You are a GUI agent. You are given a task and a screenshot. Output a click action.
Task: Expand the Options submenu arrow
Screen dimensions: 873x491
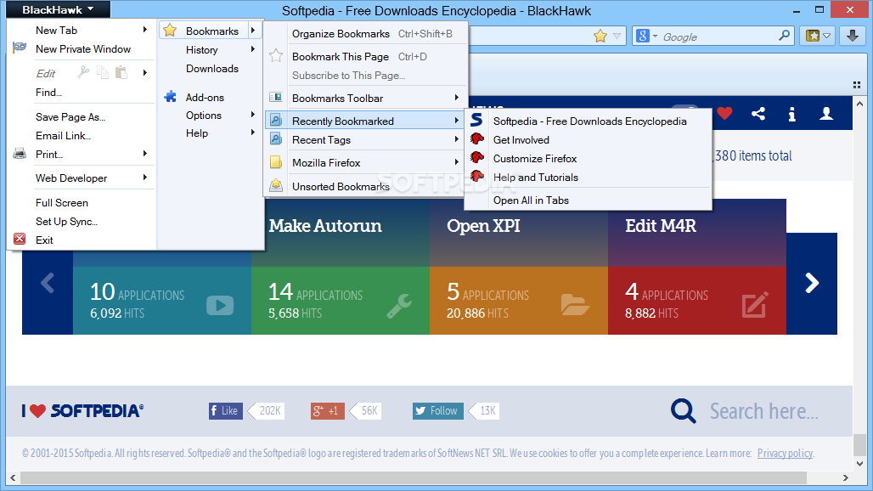point(253,115)
